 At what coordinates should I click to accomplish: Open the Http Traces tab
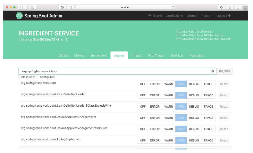pyautogui.click(x=156, y=56)
